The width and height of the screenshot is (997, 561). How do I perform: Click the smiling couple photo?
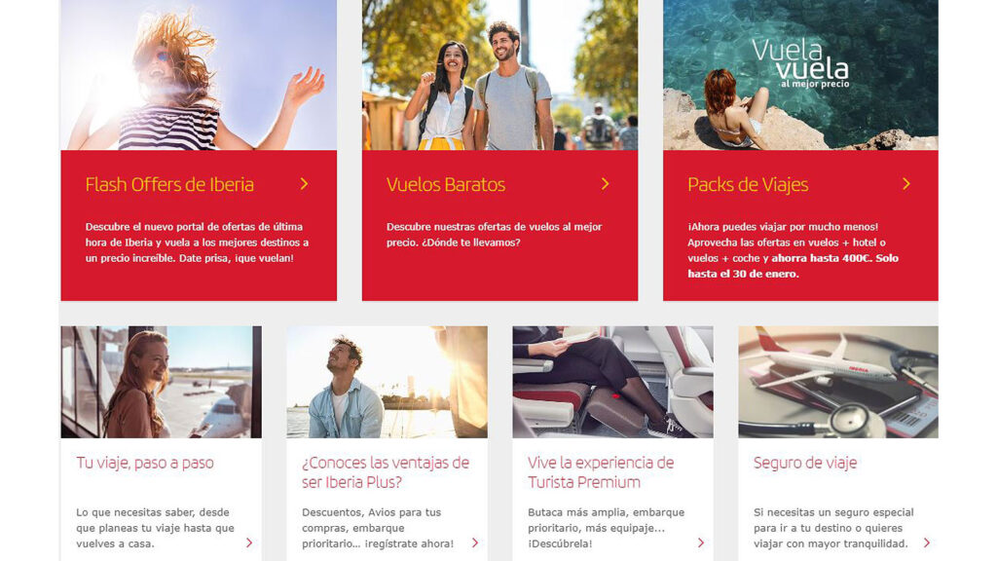tap(499, 75)
